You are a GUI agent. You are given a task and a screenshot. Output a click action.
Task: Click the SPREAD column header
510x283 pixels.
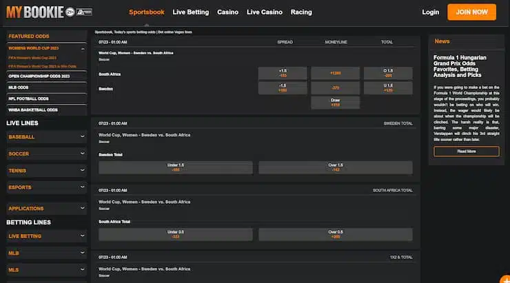285,42
